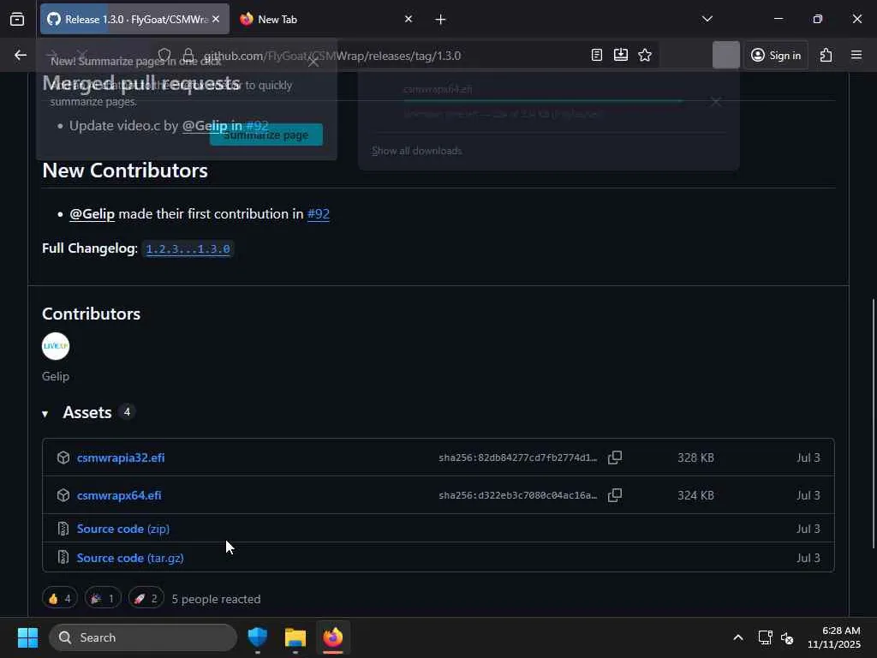Click the taskbar Search box
Image resolution: width=877 pixels, height=658 pixels.
(x=143, y=637)
